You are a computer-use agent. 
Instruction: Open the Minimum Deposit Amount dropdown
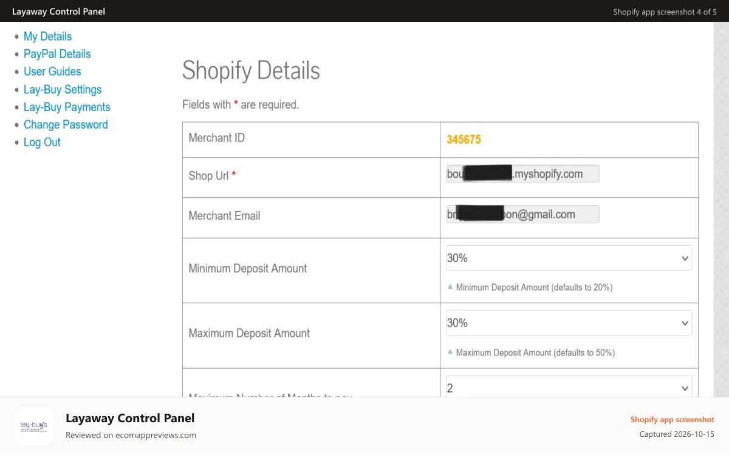coord(569,258)
